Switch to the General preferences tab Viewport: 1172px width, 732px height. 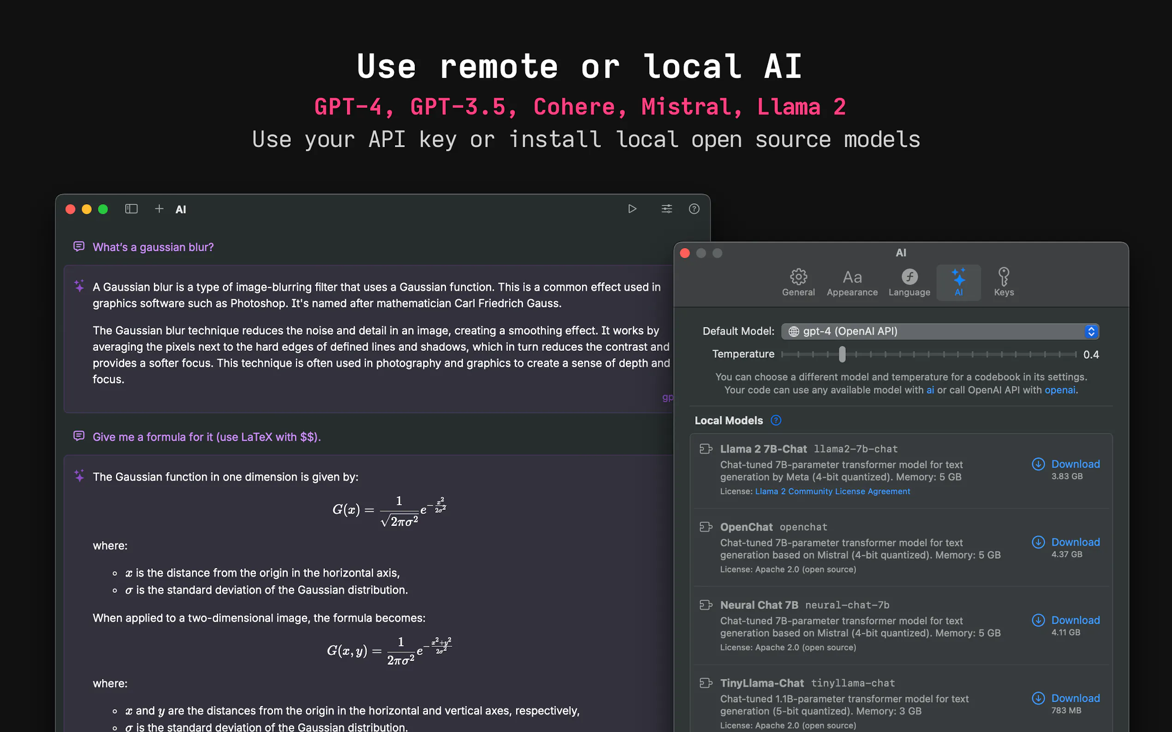pos(798,282)
